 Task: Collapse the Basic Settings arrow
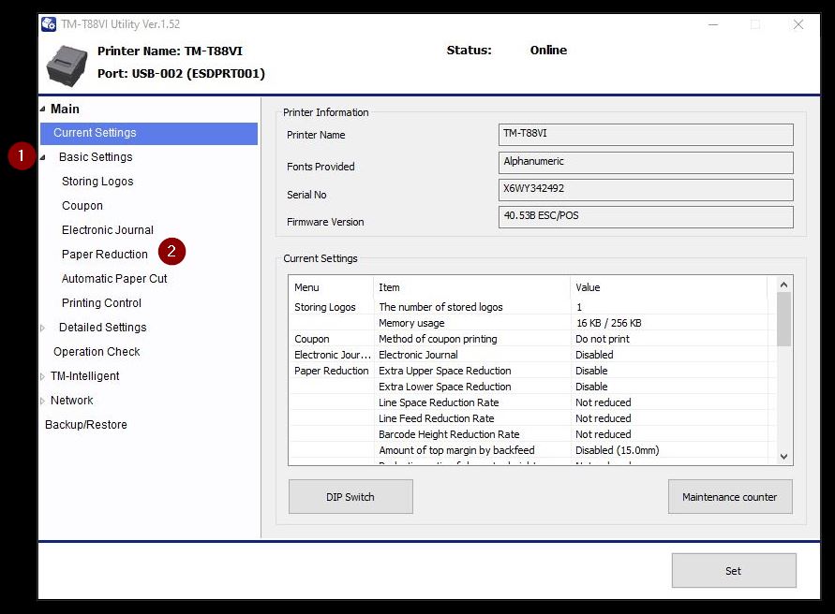42,157
